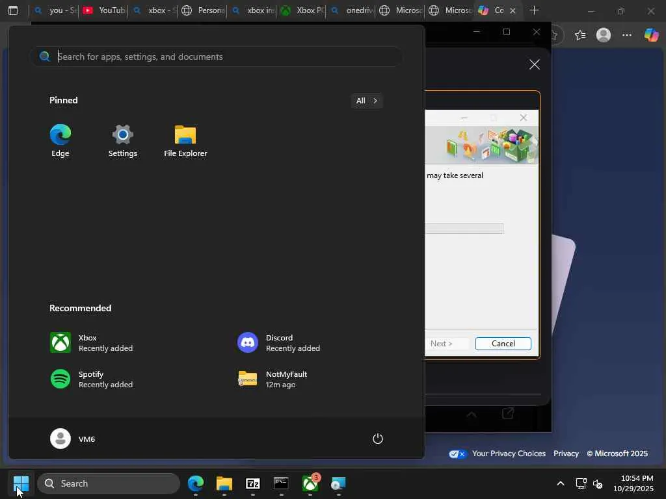Screen dimensions: 666x499
Task: Show all apps with the All button
Action: click(367, 101)
